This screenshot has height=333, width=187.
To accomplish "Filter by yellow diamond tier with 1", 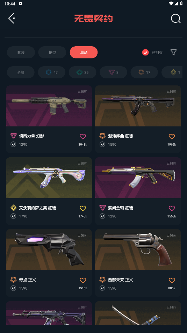I will point(172,72).
